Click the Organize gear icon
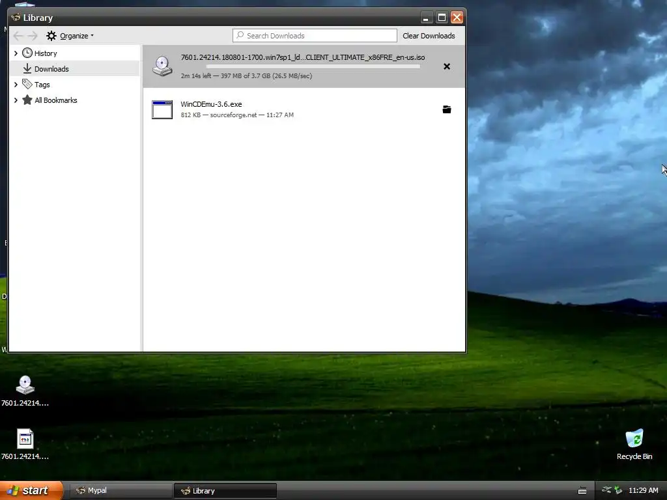Viewport: 667px width, 500px height. click(x=51, y=36)
